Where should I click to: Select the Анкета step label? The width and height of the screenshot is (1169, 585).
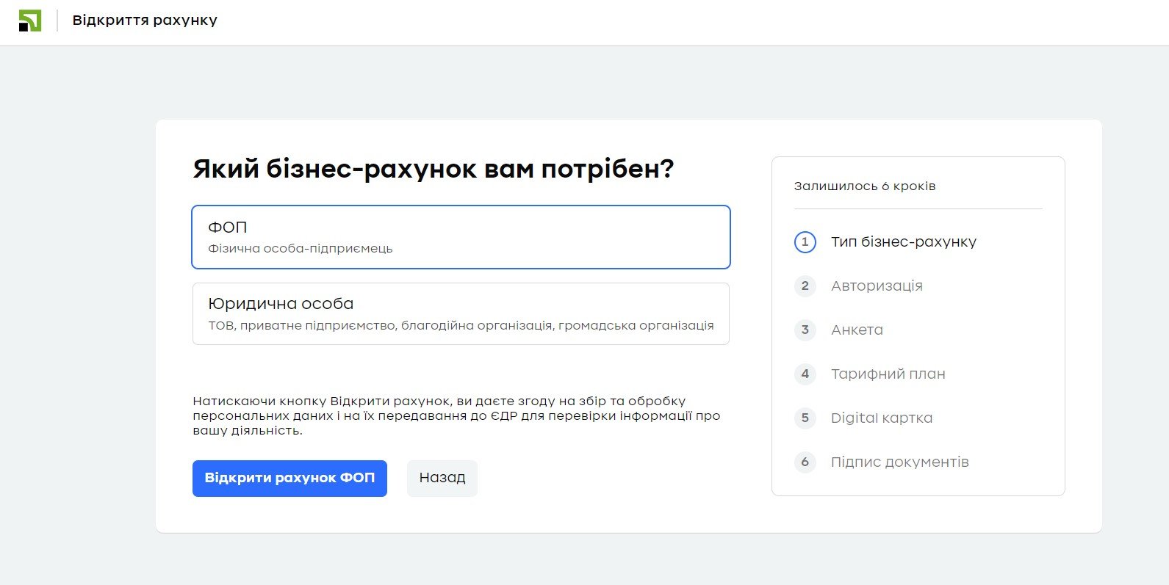(857, 330)
